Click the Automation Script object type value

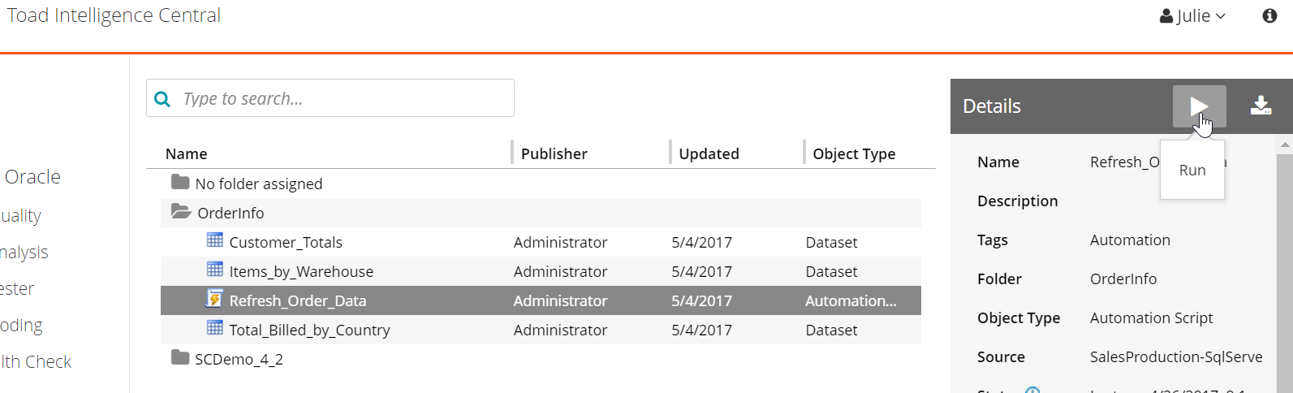[1151, 317]
